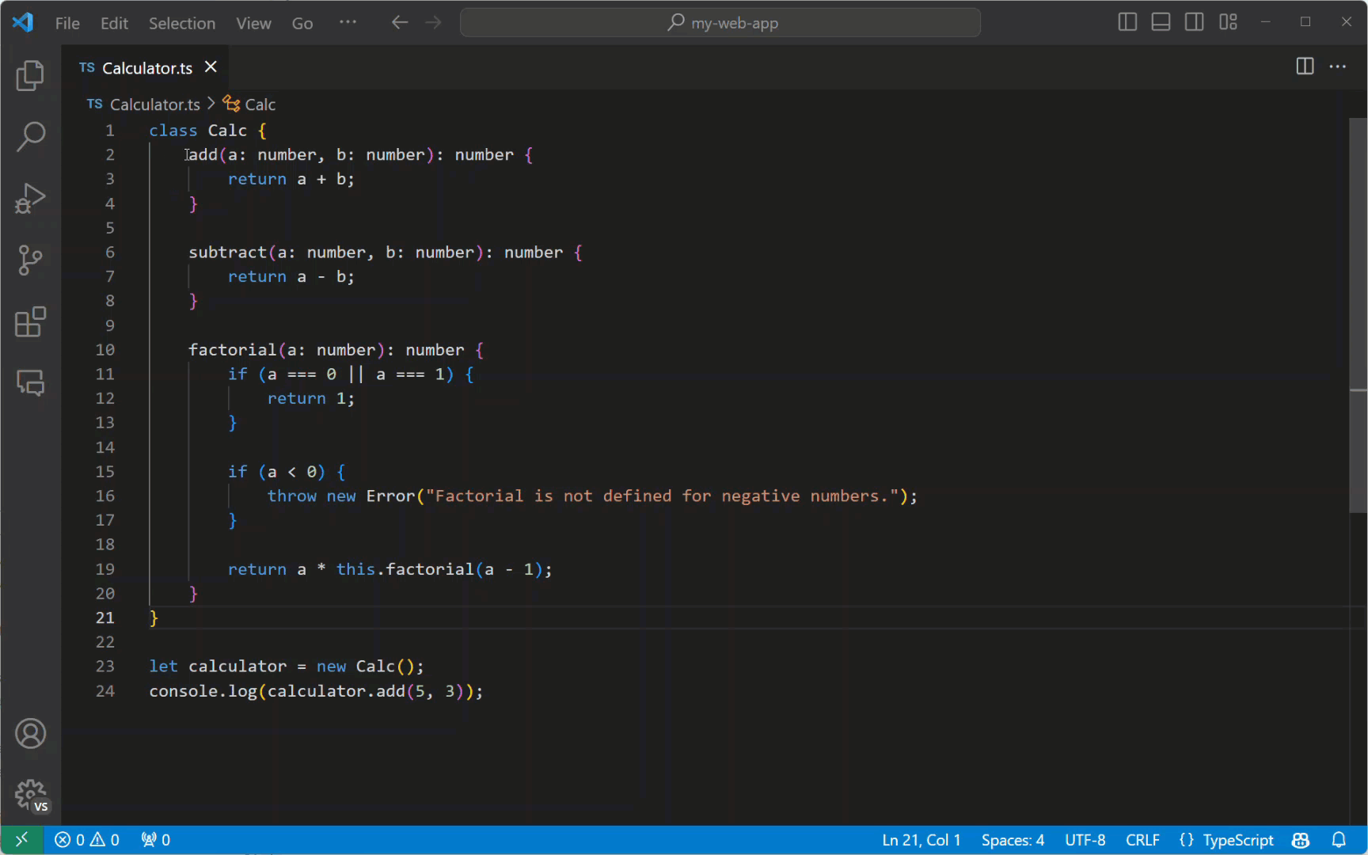Open the Chat panel icon
Viewport: 1368px width, 855px height.
pyautogui.click(x=30, y=383)
